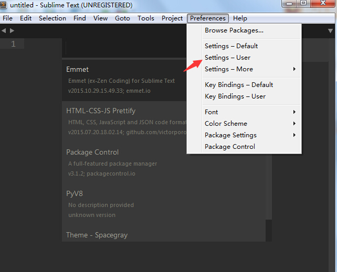Click the package list scrollbar thumb

(x=269, y=187)
